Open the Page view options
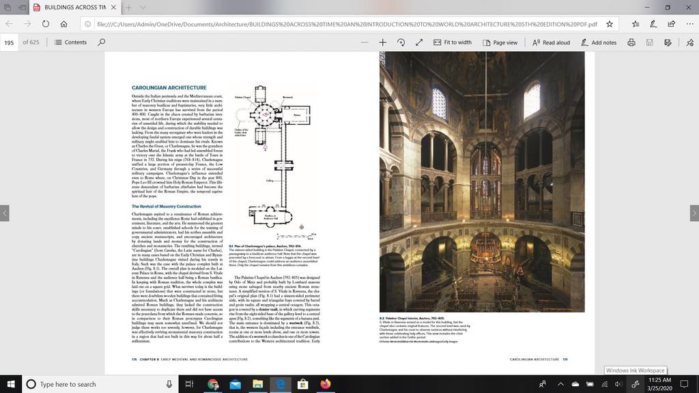 [x=500, y=42]
